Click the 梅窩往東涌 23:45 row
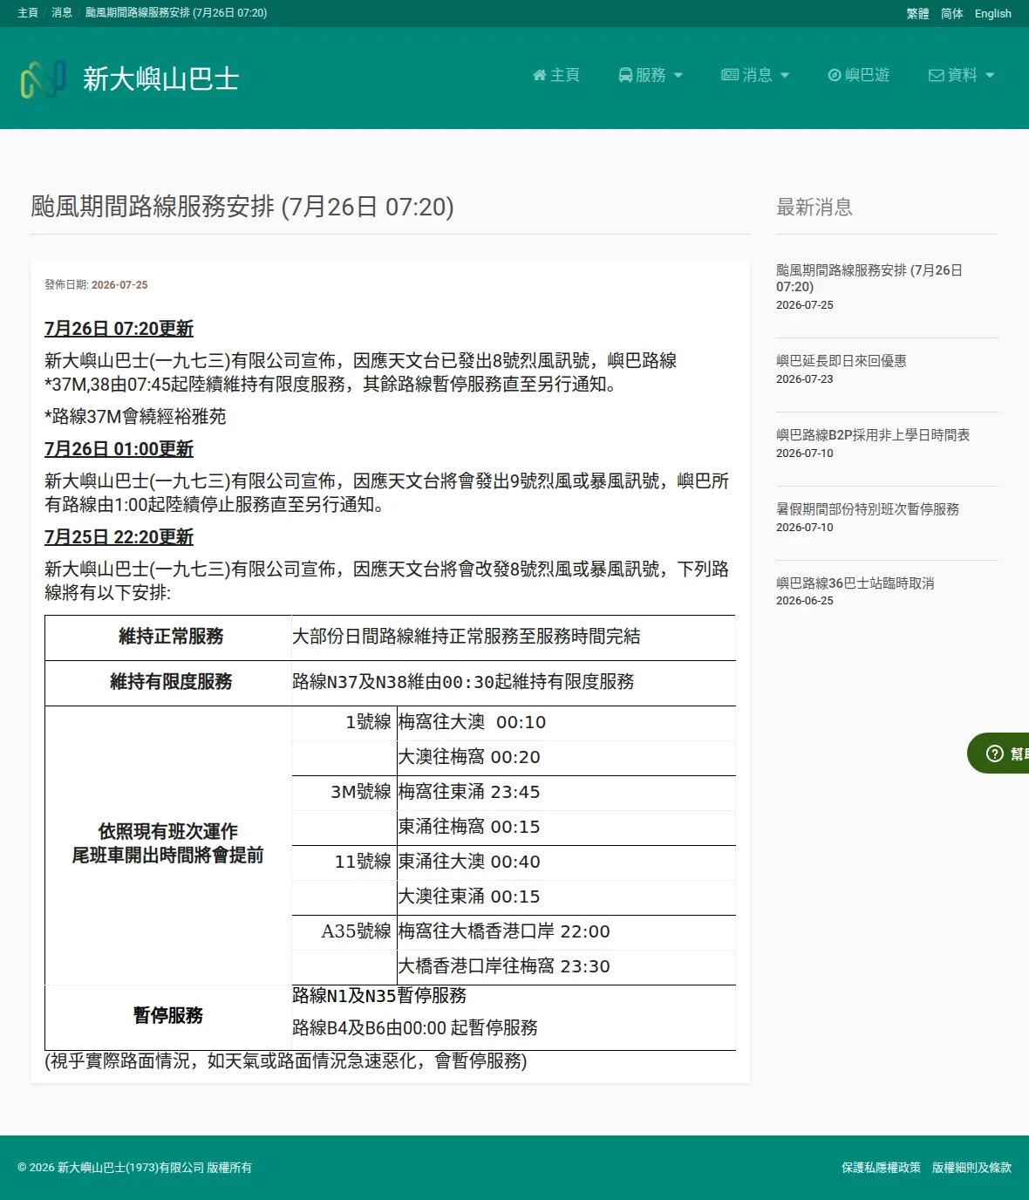The width and height of the screenshot is (1029, 1200). 566,792
